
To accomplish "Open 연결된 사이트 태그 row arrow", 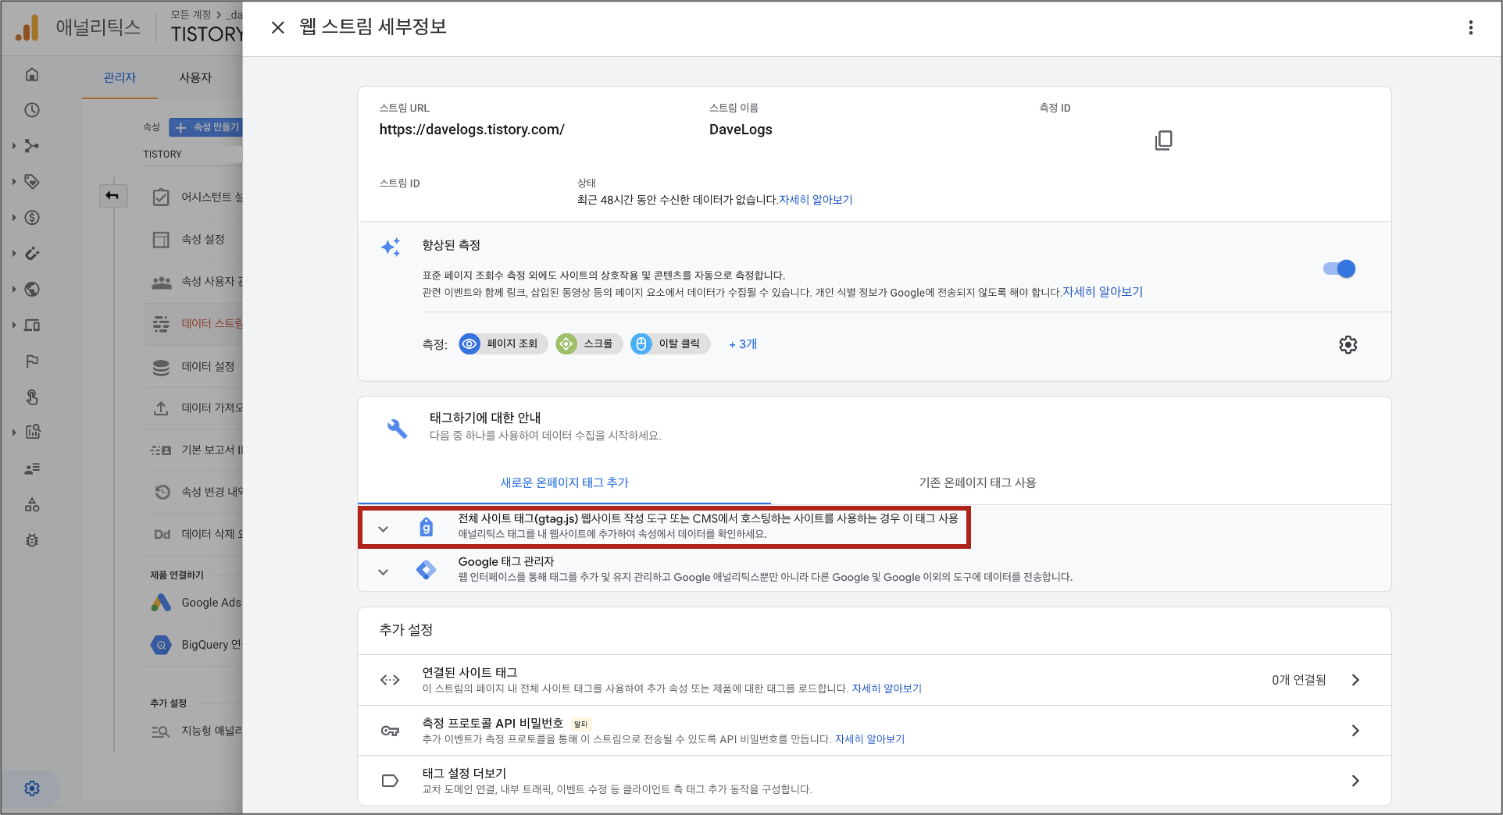I will click(x=1355, y=680).
